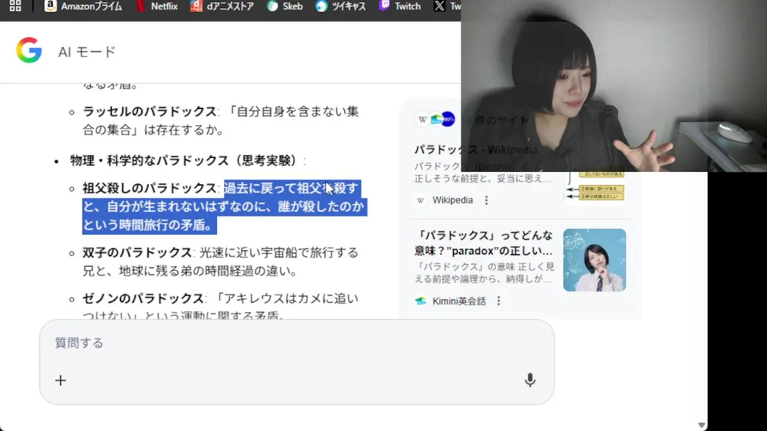767x431 pixels.
Task: Focus the 質問する input field
Action: click(297, 343)
